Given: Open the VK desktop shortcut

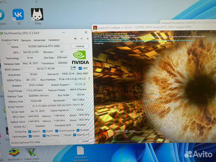Looking at the screenshot, I should click(x=18, y=15).
